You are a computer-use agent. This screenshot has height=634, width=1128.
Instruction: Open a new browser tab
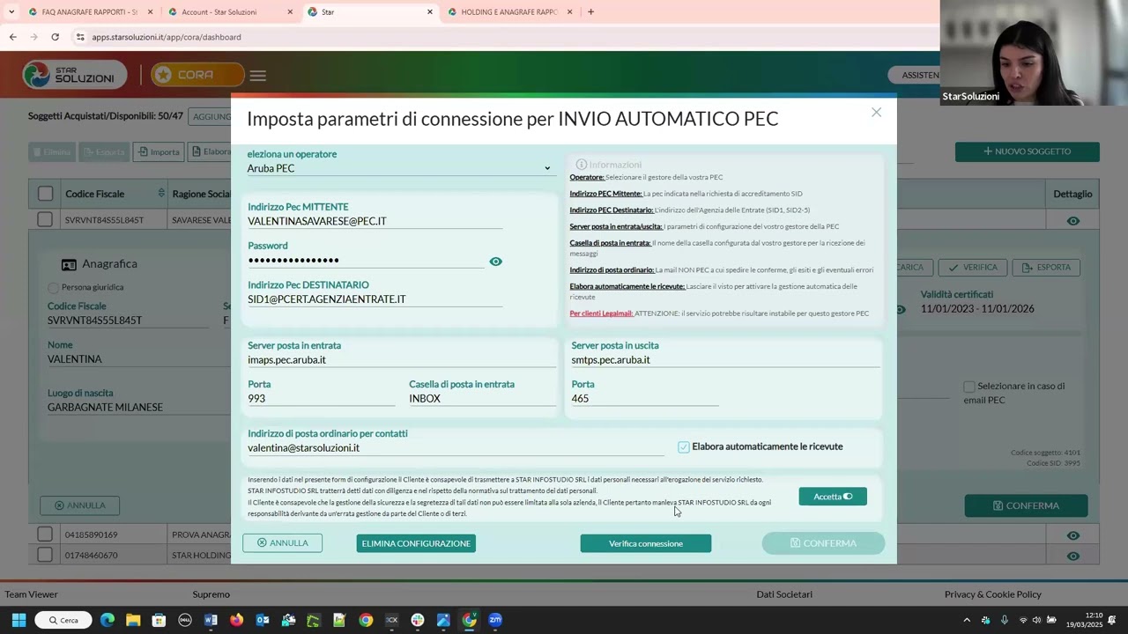[x=590, y=12]
